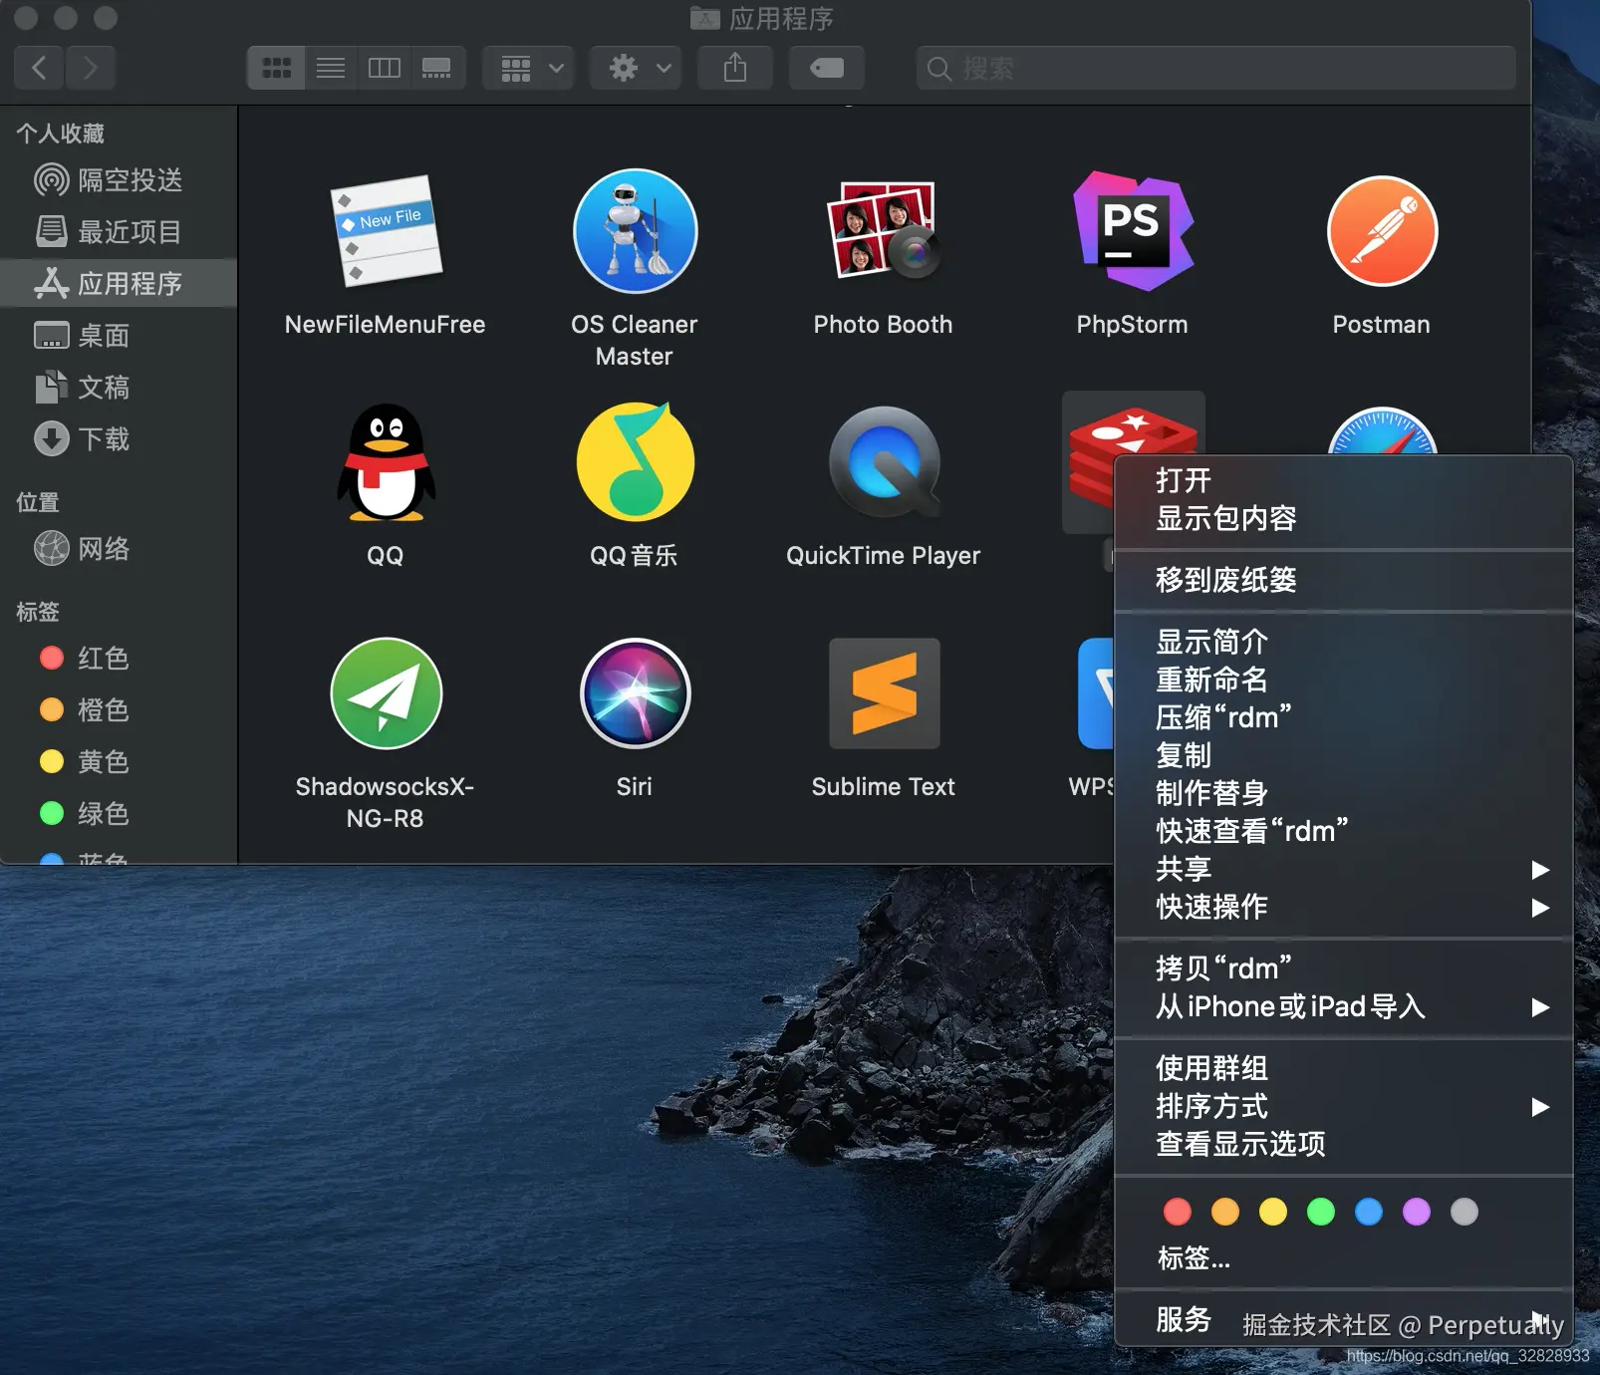This screenshot has height=1375, width=1600.
Task: Select the 黄色 tag in sidebar
Action: 119,762
